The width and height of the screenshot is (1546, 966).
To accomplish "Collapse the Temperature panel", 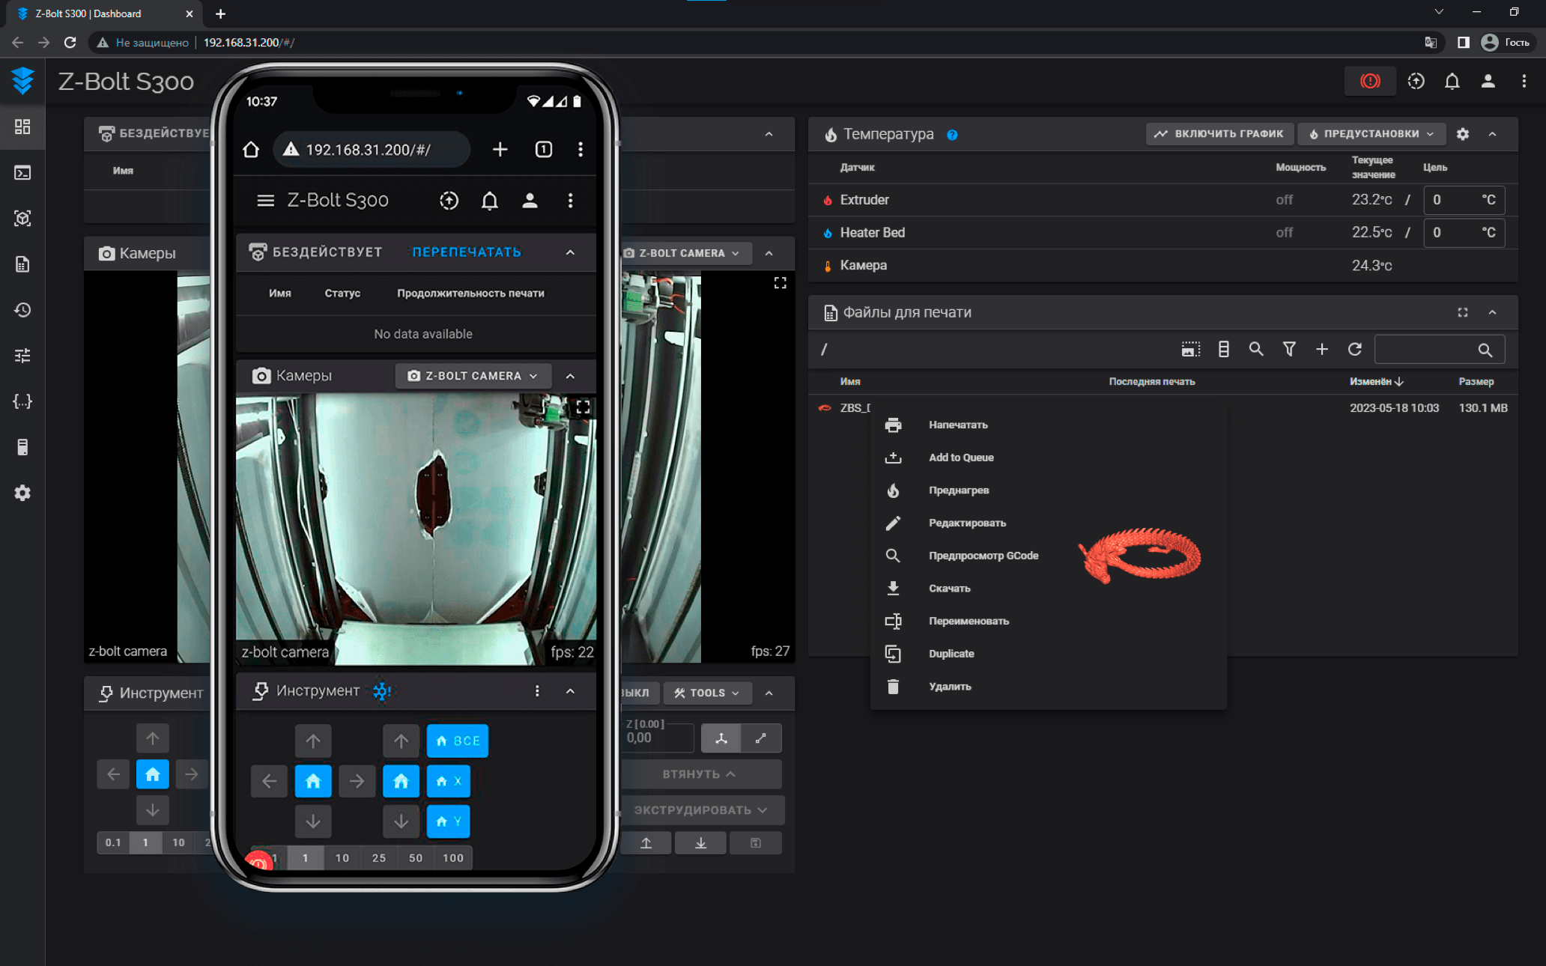I will (1492, 134).
